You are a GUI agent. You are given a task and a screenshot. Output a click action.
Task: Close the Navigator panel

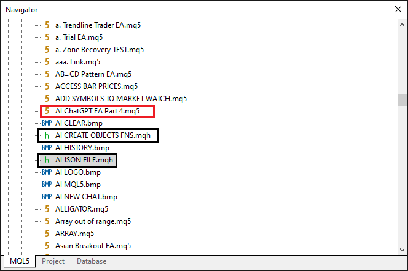pyautogui.click(x=396, y=9)
